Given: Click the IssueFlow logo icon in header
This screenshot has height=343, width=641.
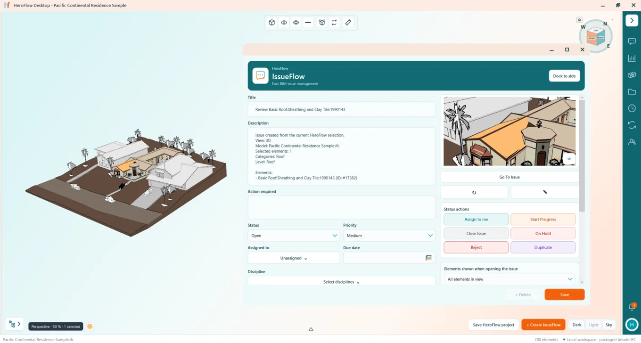Looking at the screenshot, I should coord(260,76).
